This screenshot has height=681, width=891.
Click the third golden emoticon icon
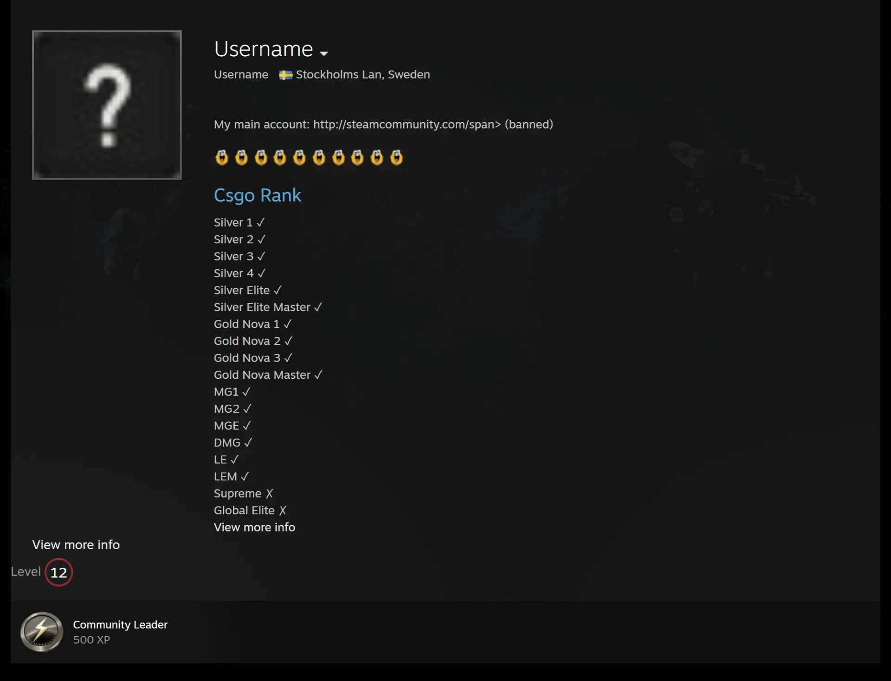point(261,157)
